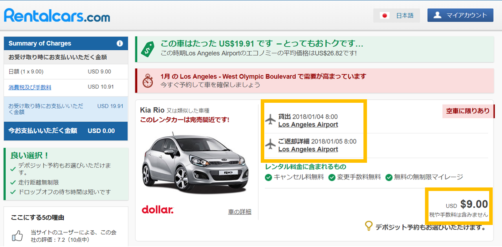Image resolution: width=502 pixels, height=247 pixels.
Task: Click the thumbs-up rating icon
Action: (x=17, y=236)
